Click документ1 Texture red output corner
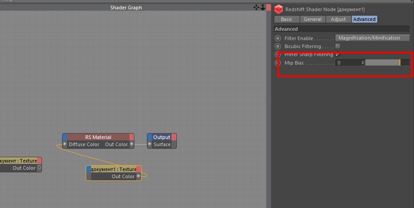Image resolution: width=414 pixels, height=208 pixels. [x=138, y=169]
